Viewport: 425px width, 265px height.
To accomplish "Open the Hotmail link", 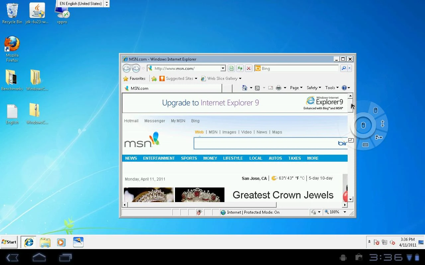I will coord(131,121).
